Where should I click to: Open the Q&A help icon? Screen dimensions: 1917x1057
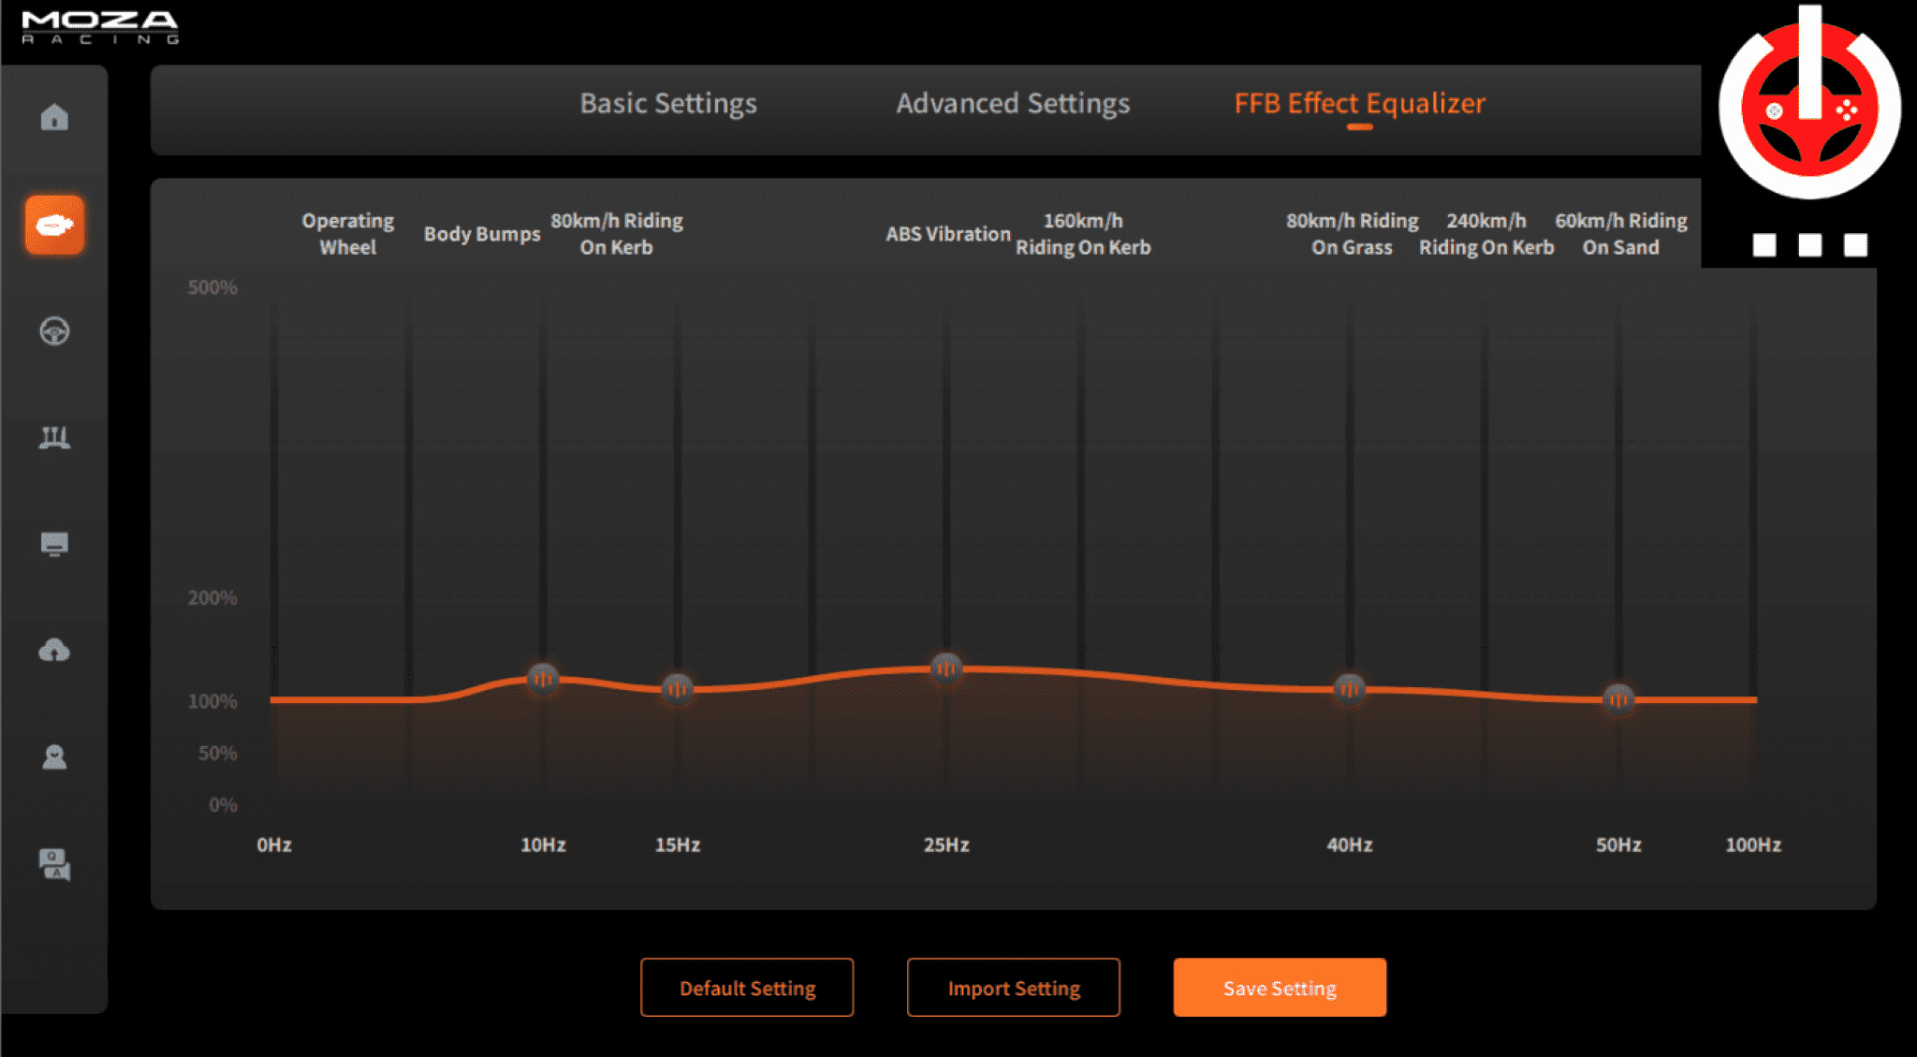coord(54,863)
